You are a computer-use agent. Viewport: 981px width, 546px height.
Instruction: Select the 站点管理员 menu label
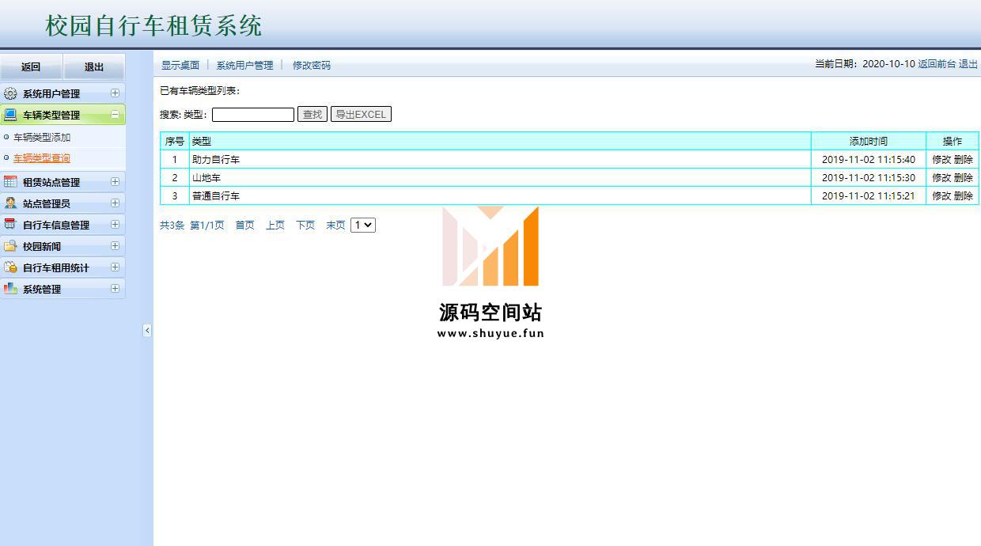pyautogui.click(x=47, y=203)
